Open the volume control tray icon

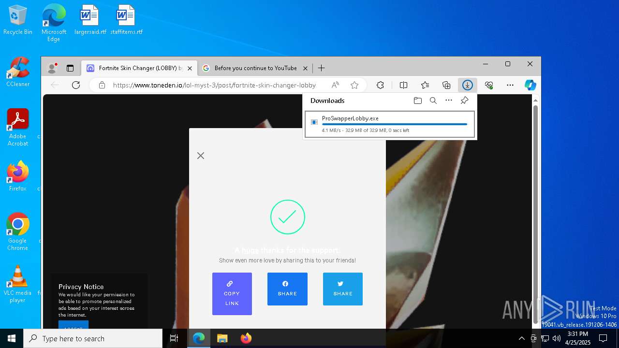(x=557, y=338)
